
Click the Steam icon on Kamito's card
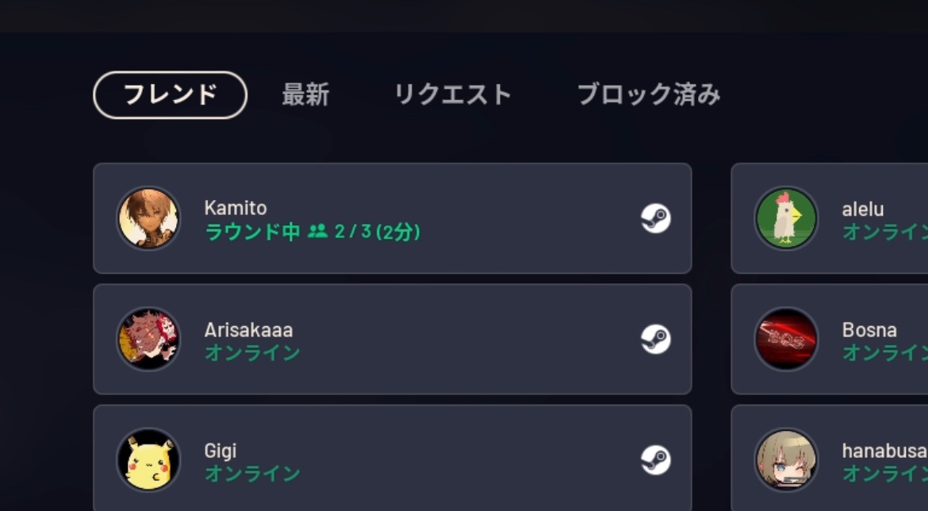pyautogui.click(x=656, y=218)
